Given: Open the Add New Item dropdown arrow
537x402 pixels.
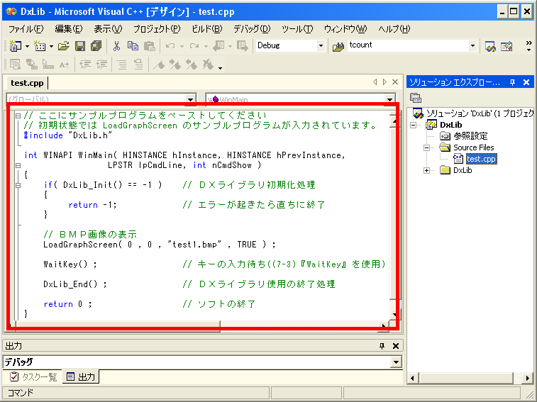Looking at the screenshot, I should pos(51,46).
